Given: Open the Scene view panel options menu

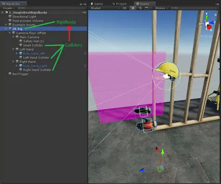Looking at the screenshot, I should (x=217, y=4).
